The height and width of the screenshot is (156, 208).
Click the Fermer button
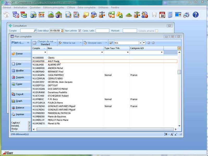pyautogui.click(x=21, y=54)
